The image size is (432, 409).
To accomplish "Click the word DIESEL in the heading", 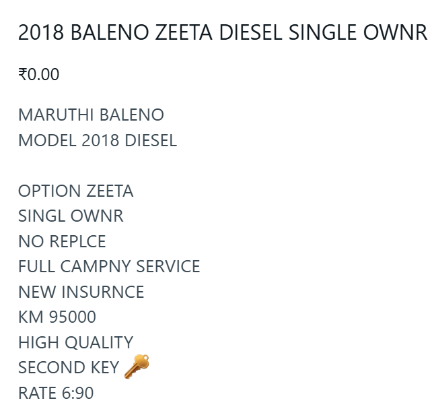I will click(x=251, y=32).
